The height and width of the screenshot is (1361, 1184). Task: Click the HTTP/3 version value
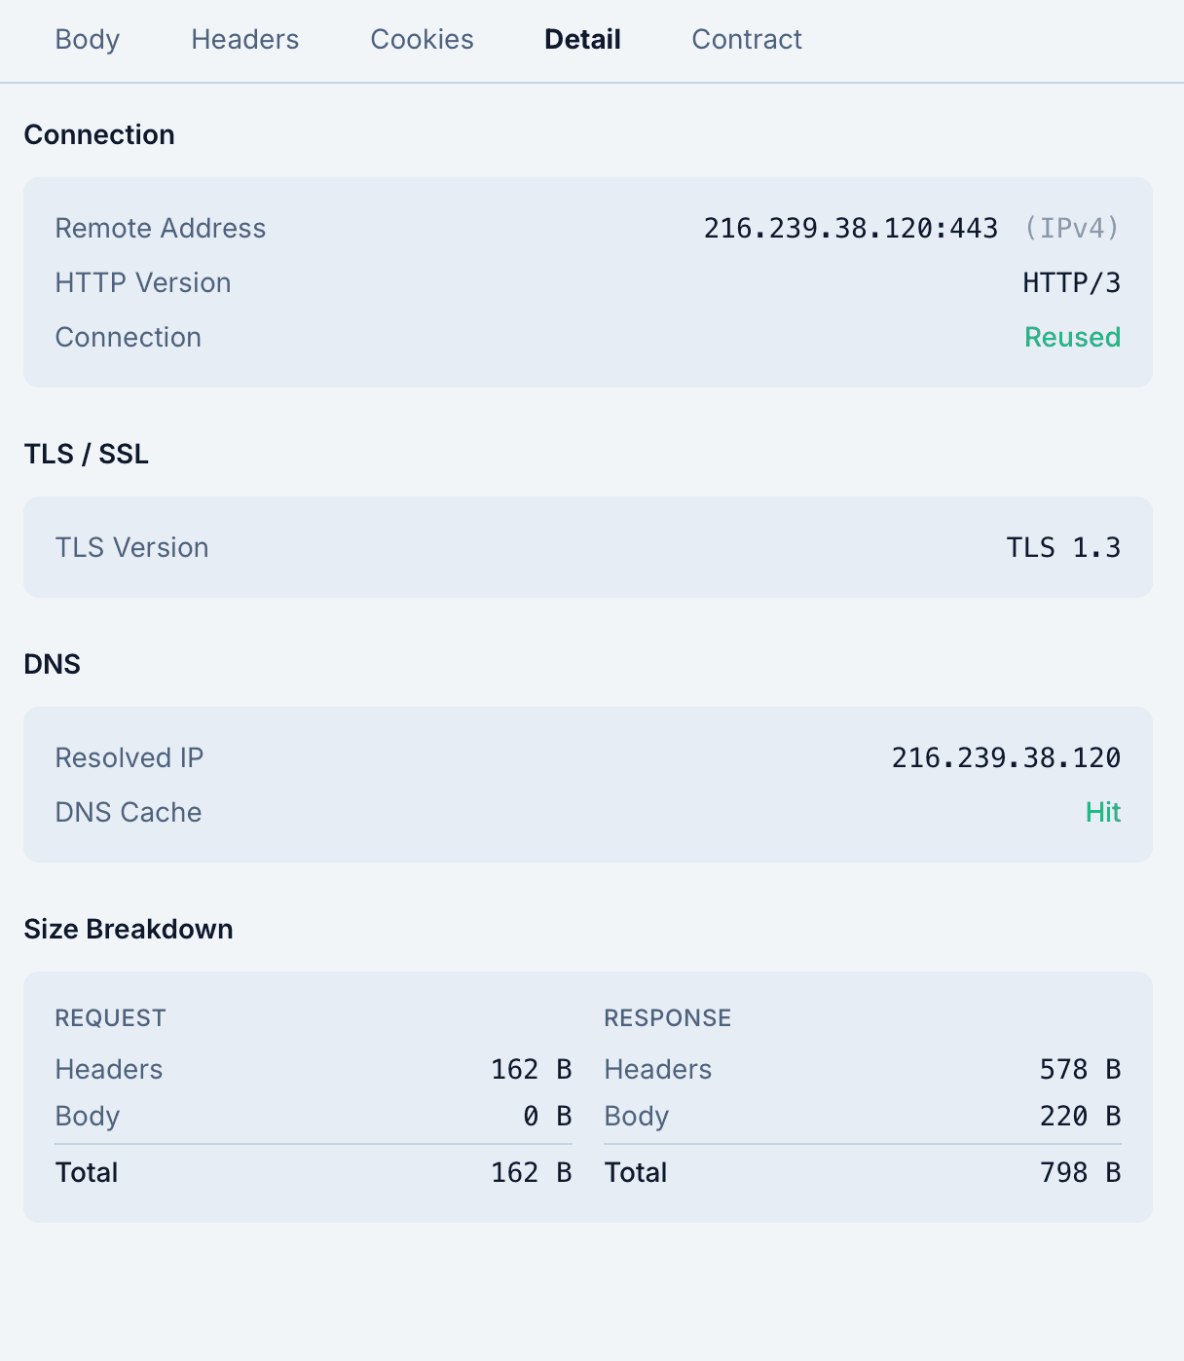pyautogui.click(x=1071, y=282)
